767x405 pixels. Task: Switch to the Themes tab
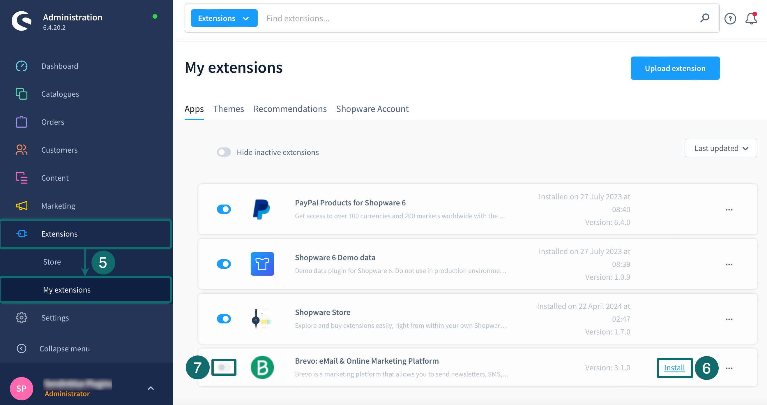point(228,109)
